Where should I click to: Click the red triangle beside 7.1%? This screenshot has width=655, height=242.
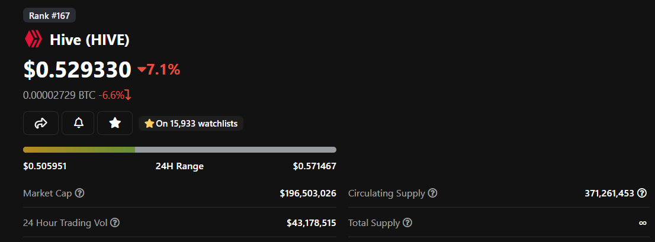142,70
